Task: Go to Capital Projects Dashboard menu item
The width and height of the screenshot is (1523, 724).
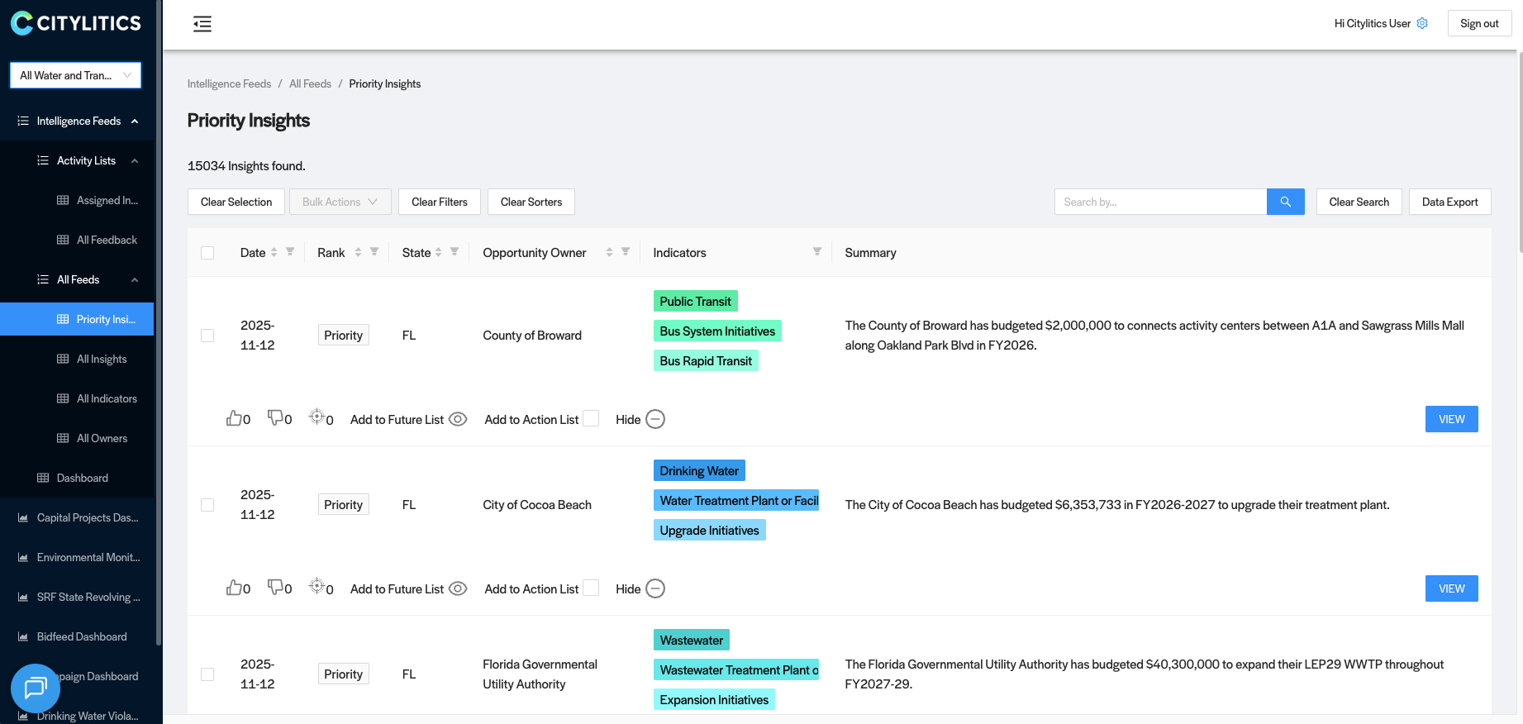Action: [x=88, y=517]
